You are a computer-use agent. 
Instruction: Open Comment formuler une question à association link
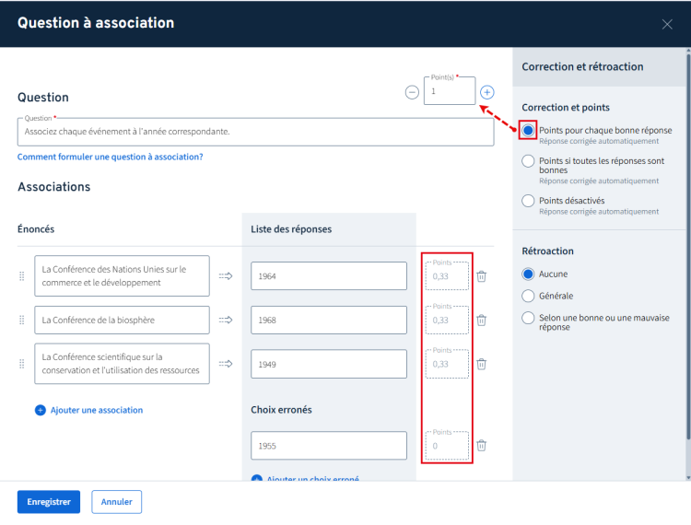tap(110, 157)
